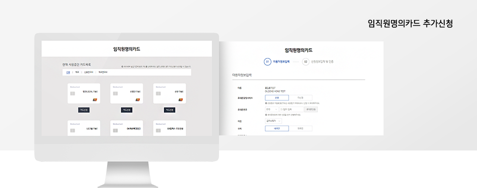Click the 01 step circle icon
The image size is (477, 188).
tap(267, 62)
